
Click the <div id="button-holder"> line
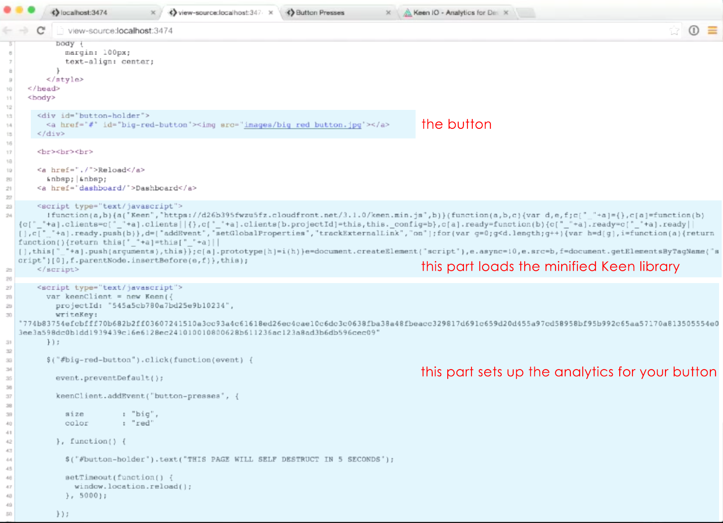coord(93,116)
